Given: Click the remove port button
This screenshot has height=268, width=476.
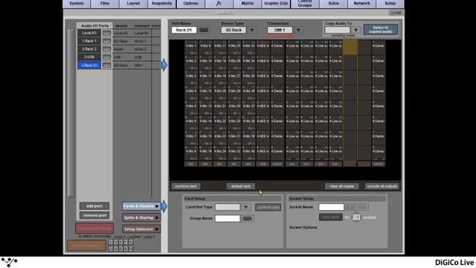Looking at the screenshot, I should pyautogui.click(x=94, y=215).
